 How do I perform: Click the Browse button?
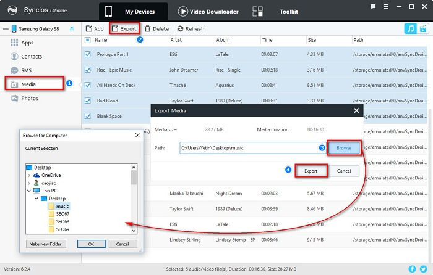coord(344,148)
